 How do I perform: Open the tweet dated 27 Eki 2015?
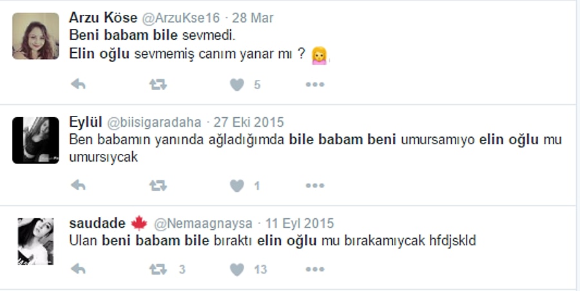tap(249, 122)
